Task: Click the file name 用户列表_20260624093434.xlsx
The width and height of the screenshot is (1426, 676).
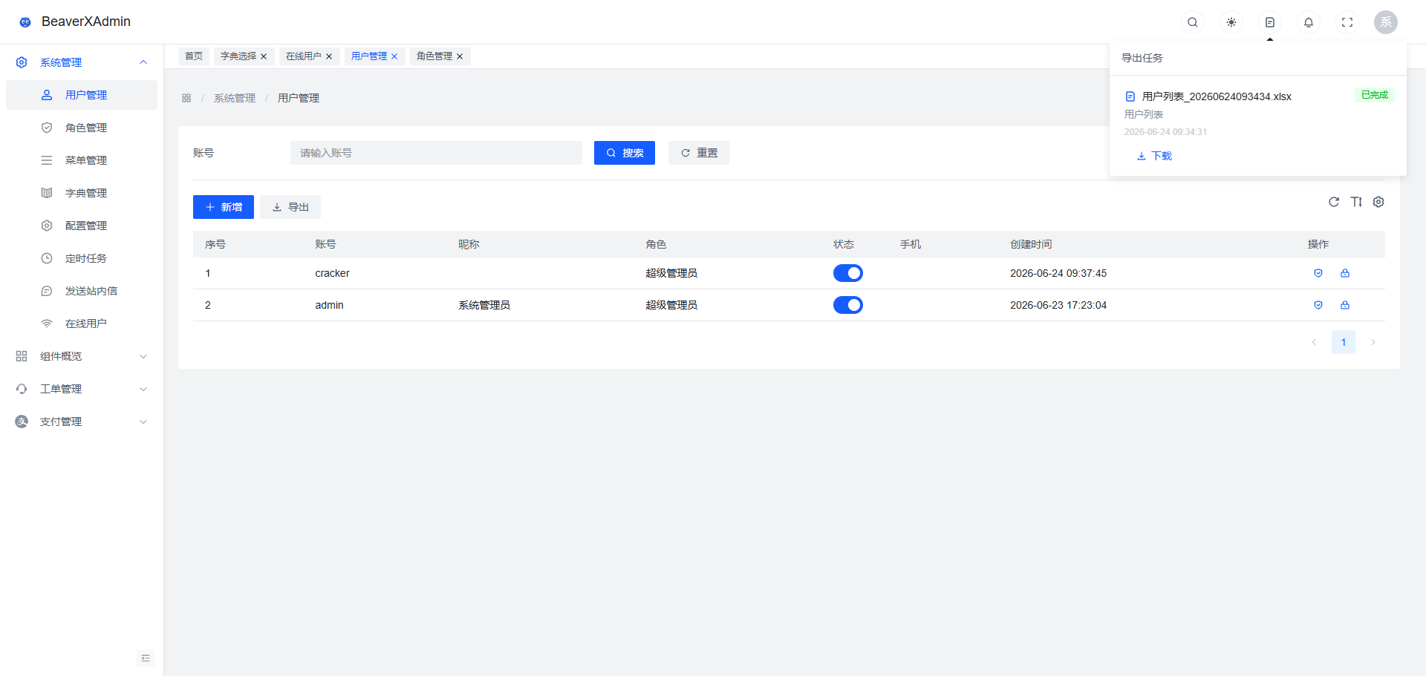Action: [x=1217, y=96]
